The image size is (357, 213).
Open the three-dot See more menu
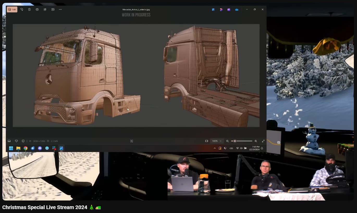point(60,9)
